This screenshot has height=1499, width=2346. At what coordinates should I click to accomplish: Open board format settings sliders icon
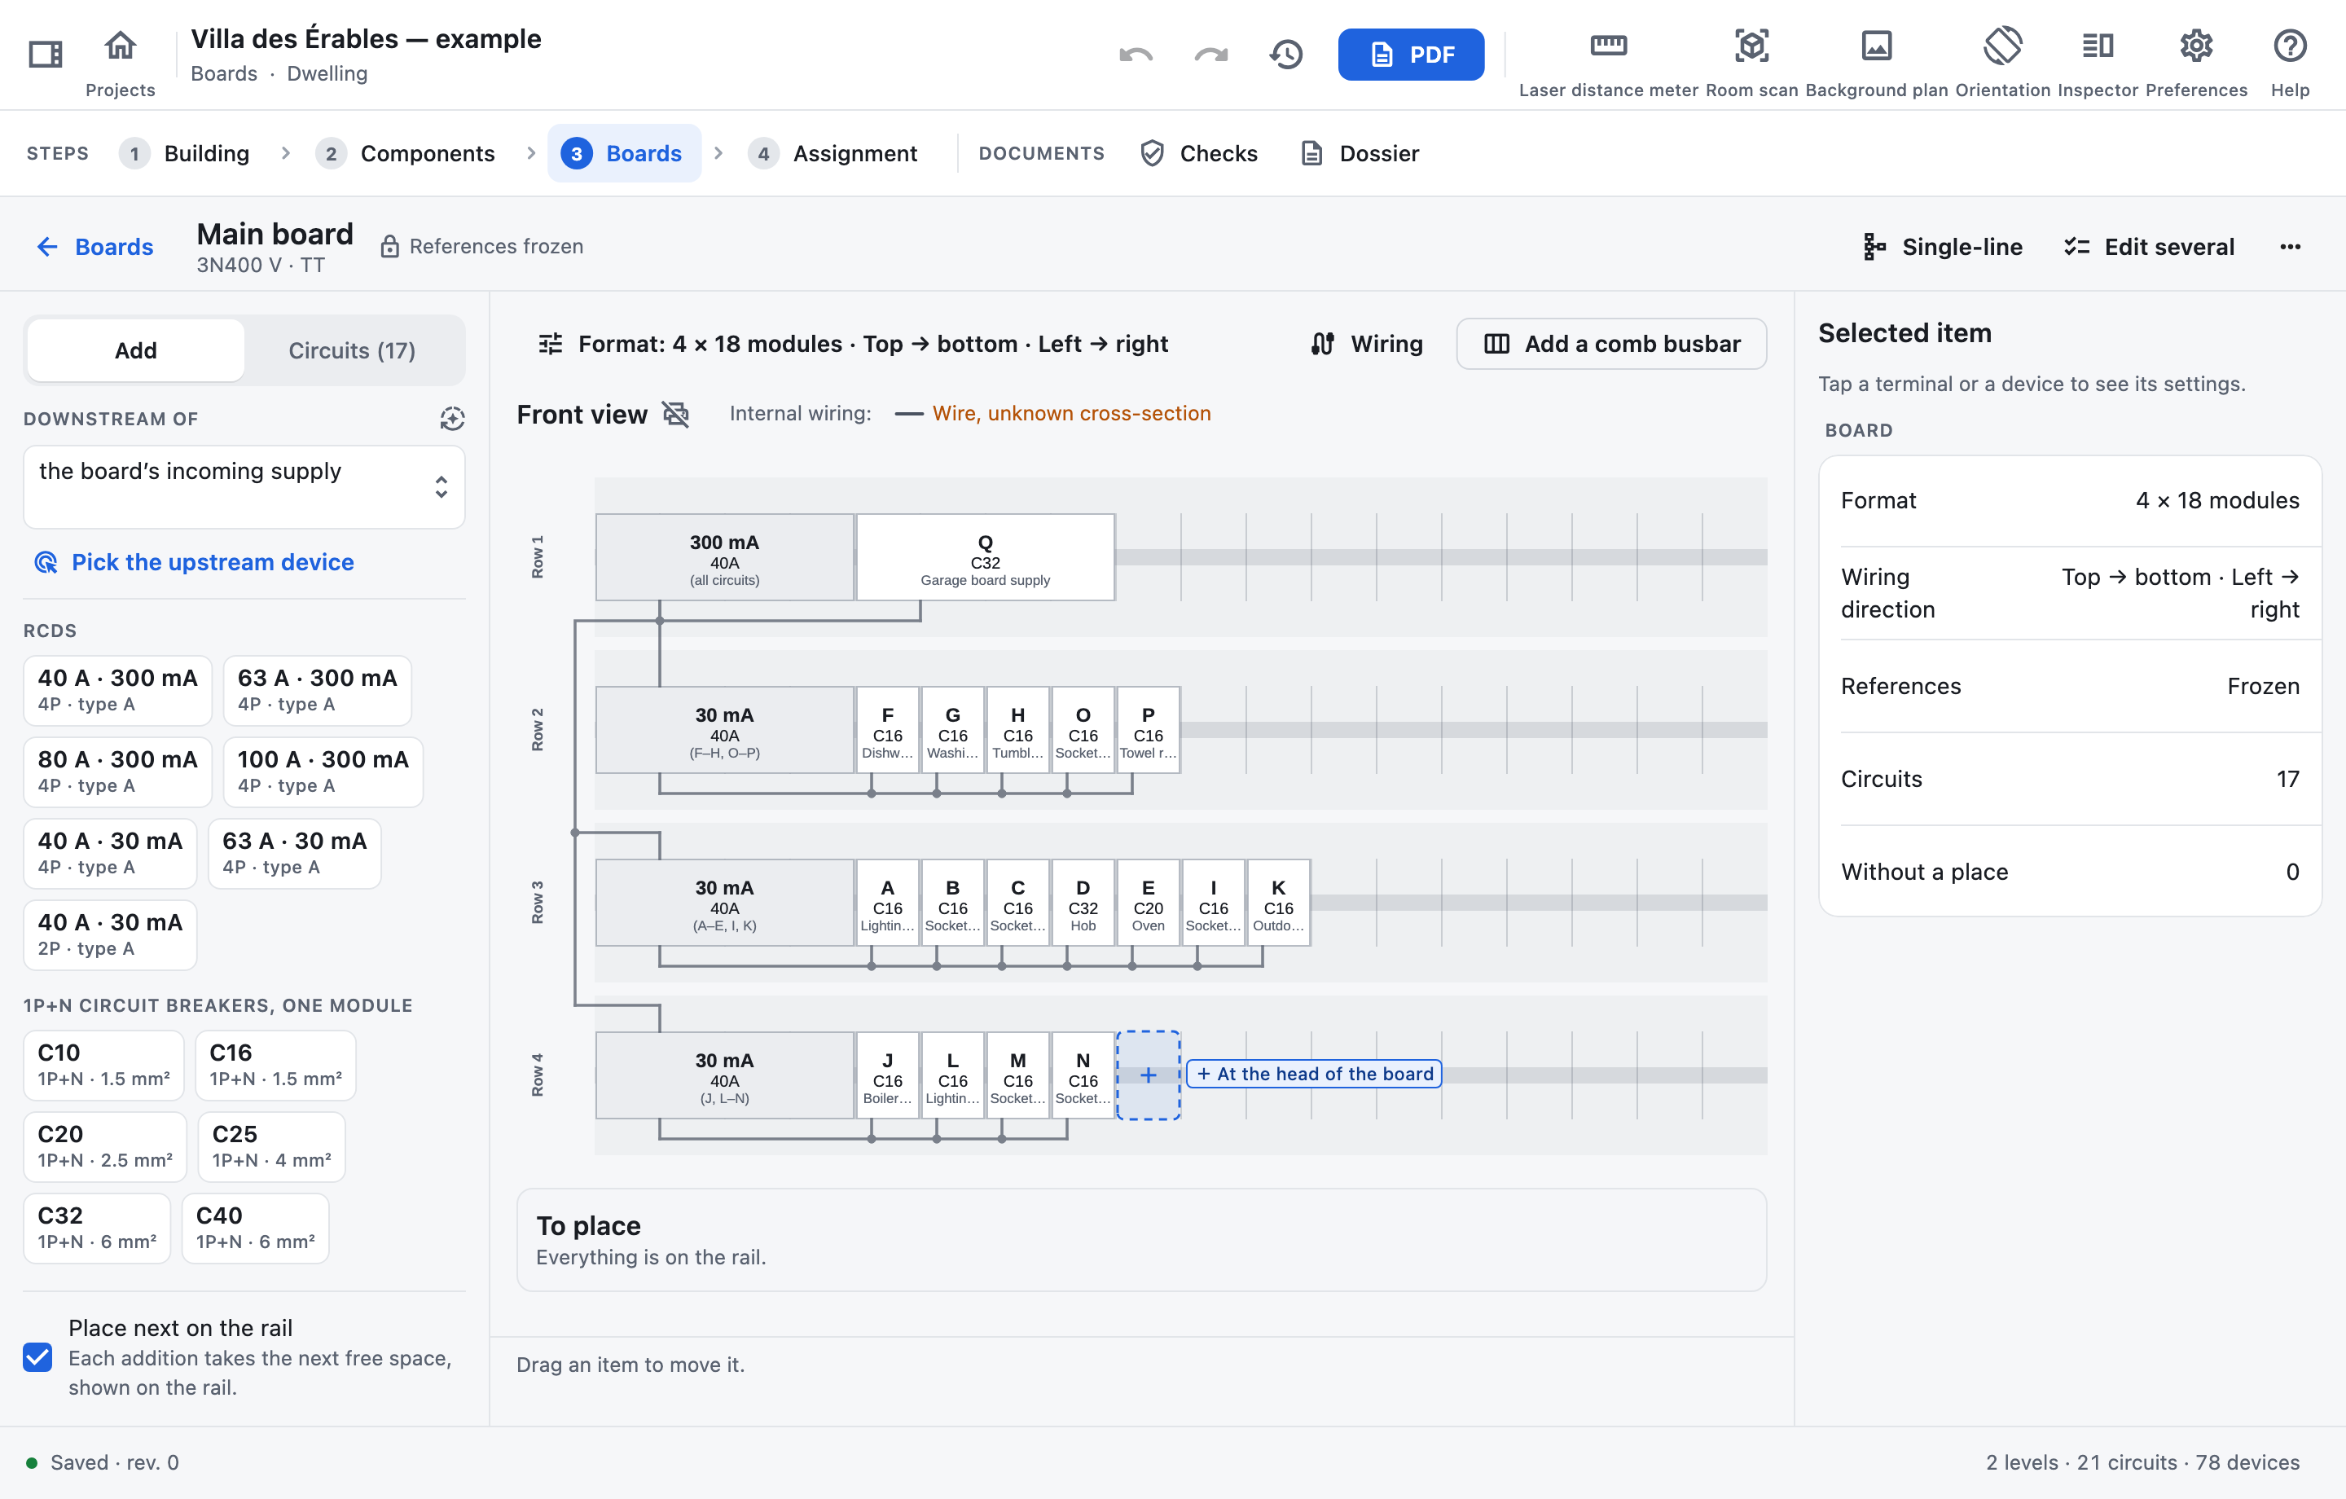point(551,344)
